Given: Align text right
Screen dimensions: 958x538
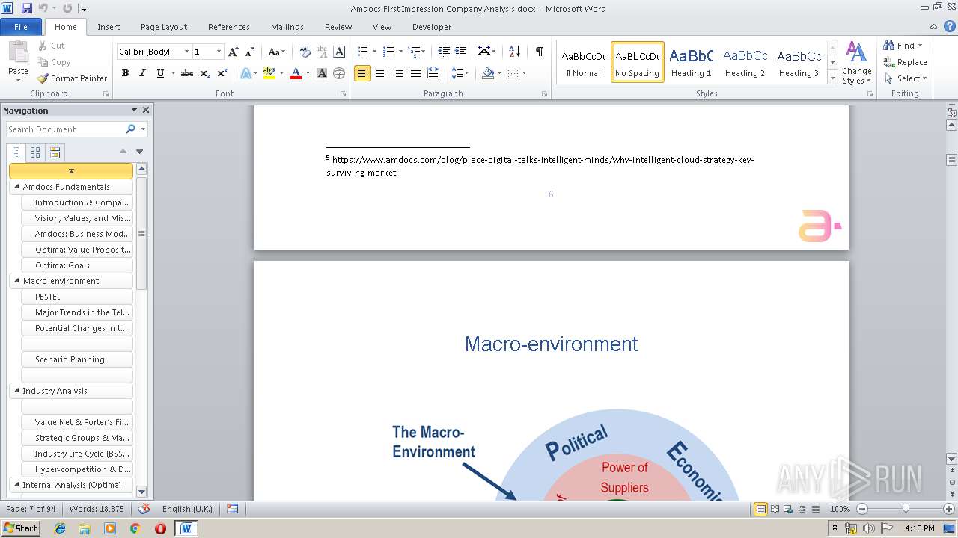Looking at the screenshot, I should pos(397,73).
